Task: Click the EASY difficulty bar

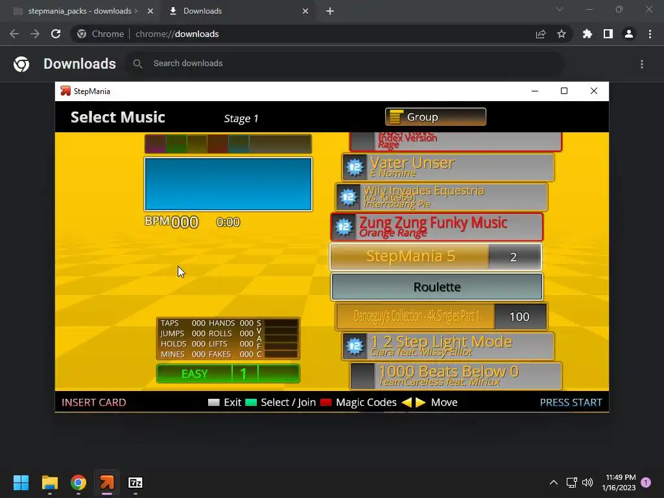Action: pos(228,373)
